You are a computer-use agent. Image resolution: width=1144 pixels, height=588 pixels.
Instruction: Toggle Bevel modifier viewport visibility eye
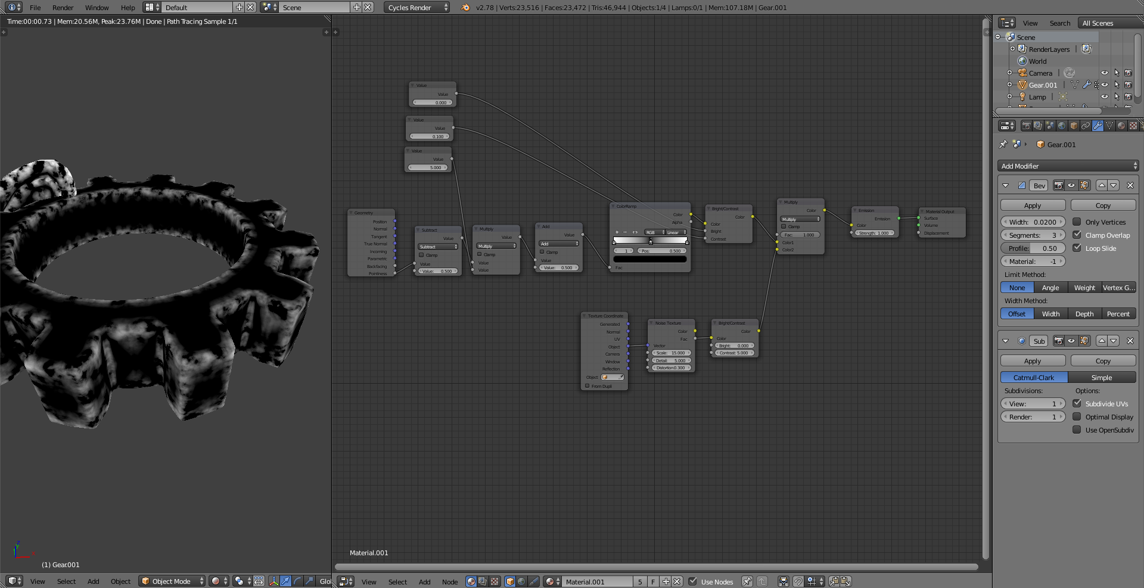point(1071,185)
